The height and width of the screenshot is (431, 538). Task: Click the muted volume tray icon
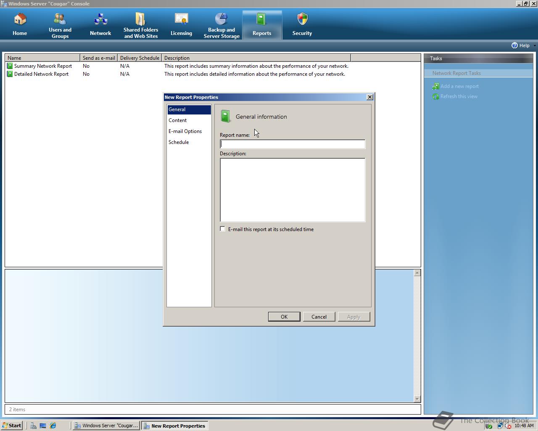(x=508, y=426)
